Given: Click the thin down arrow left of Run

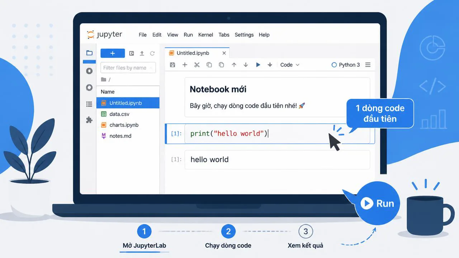Looking at the screenshot, I should pos(246,65).
